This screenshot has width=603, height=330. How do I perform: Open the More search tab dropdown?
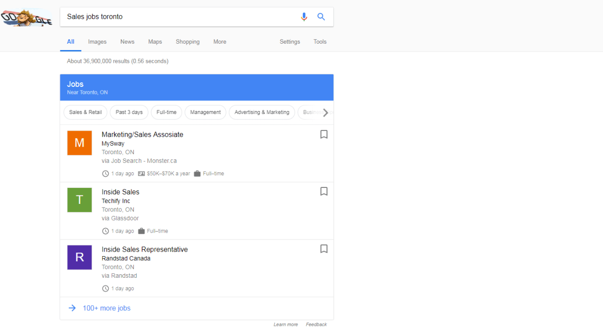pyautogui.click(x=220, y=42)
